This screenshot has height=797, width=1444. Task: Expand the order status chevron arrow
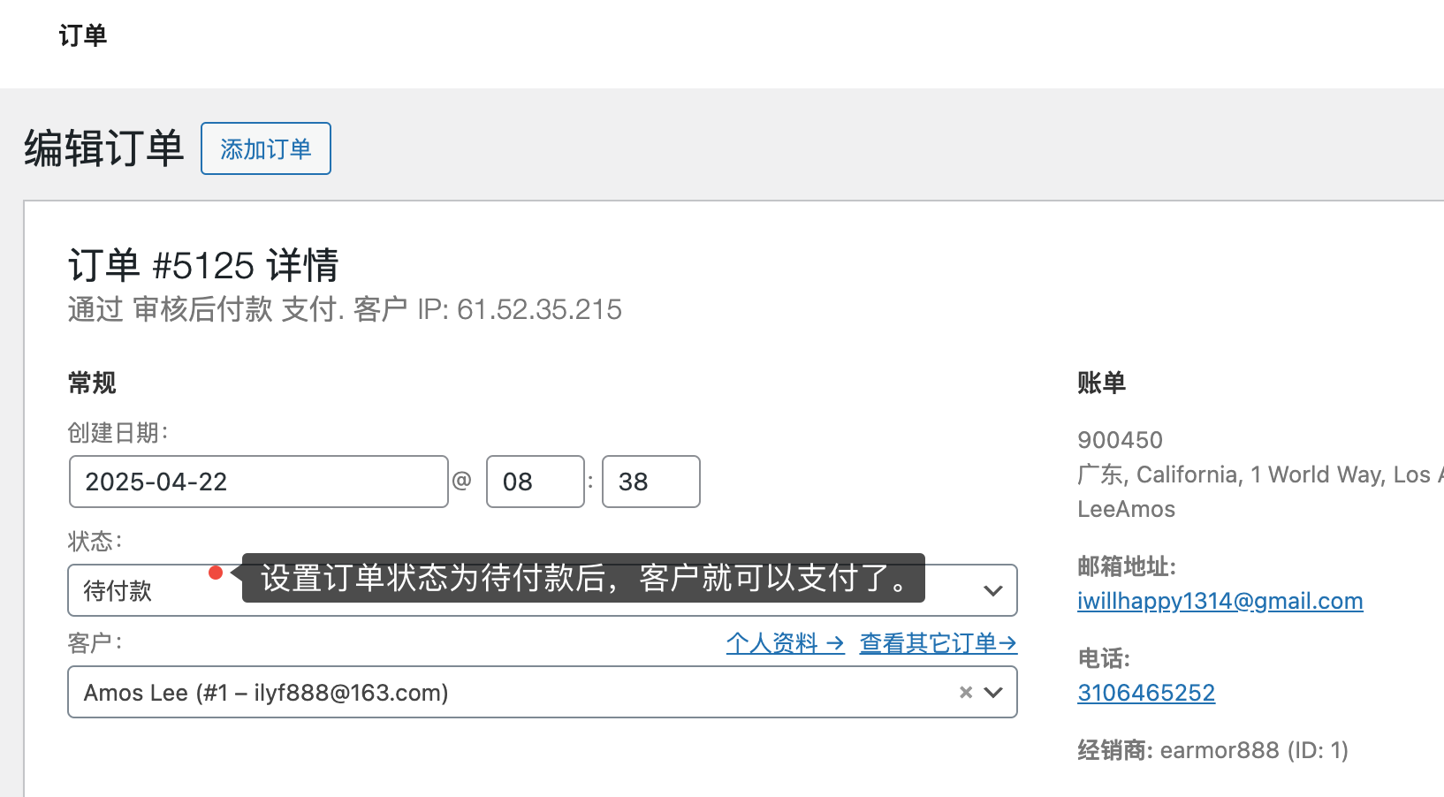point(993,590)
